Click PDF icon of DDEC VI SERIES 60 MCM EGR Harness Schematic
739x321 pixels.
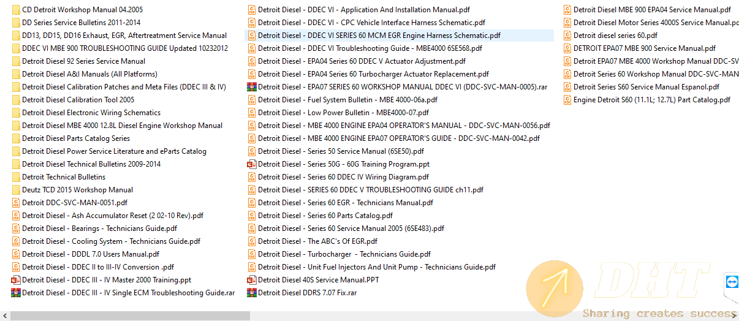[x=252, y=36]
